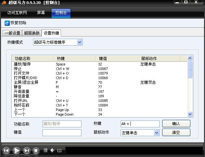Click the Ctrl + W hotkey cell
This screenshot has height=157, width=205.
[63, 69]
